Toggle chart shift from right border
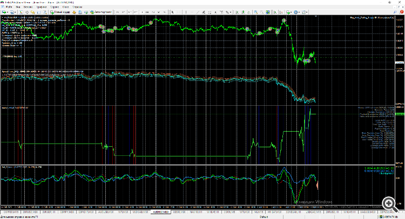Image resolution: width=405 pixels, height=219 pixels. click(x=281, y=12)
